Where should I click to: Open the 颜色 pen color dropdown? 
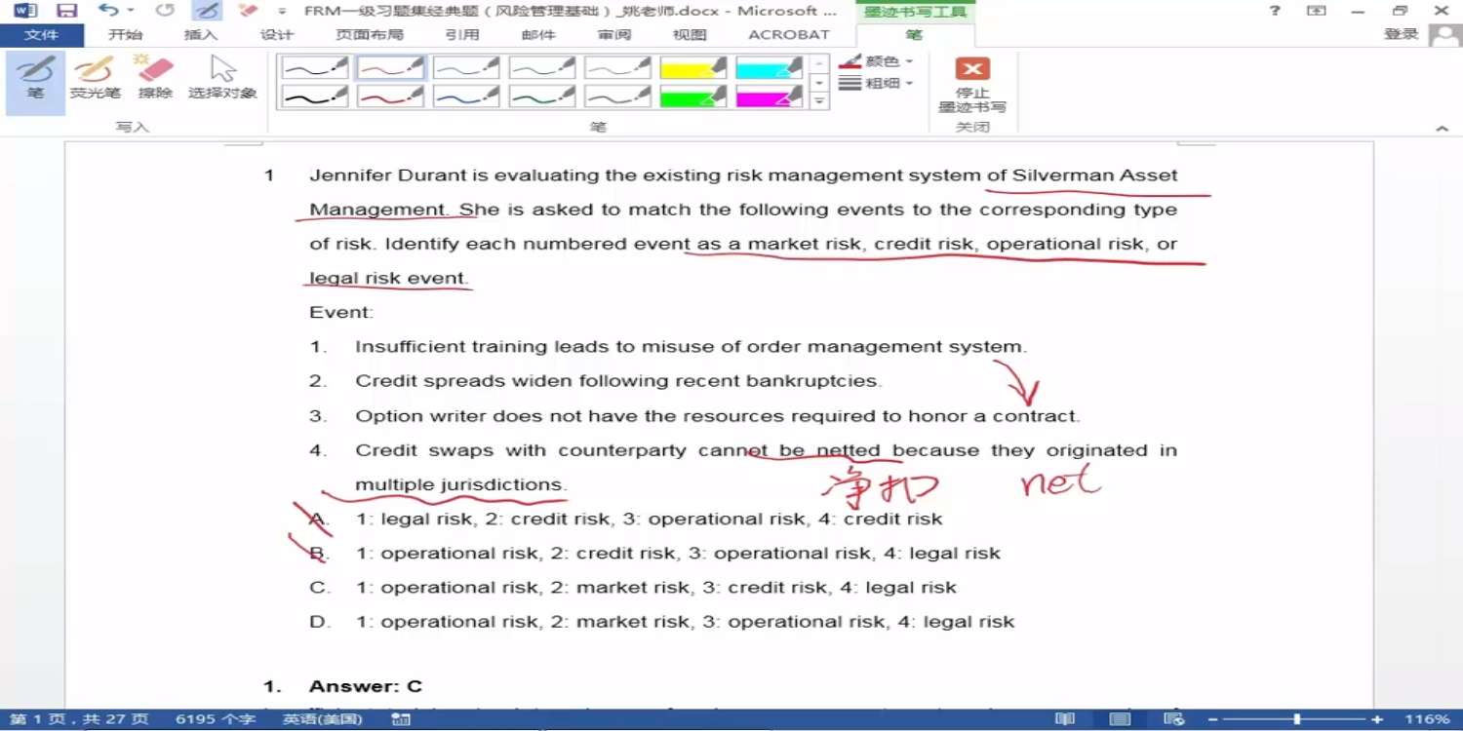click(x=876, y=61)
